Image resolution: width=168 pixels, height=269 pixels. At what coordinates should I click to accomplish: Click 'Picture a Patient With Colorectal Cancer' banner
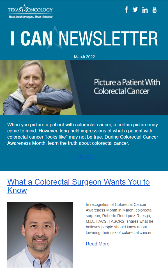coord(127,87)
